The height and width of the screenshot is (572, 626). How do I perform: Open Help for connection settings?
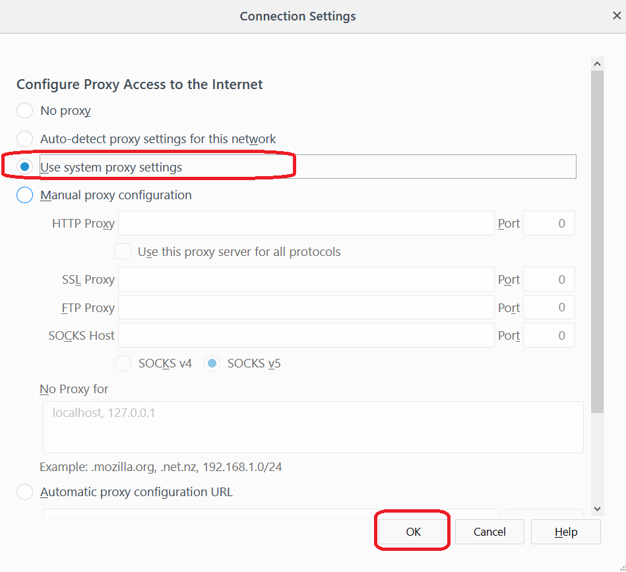coord(565,532)
